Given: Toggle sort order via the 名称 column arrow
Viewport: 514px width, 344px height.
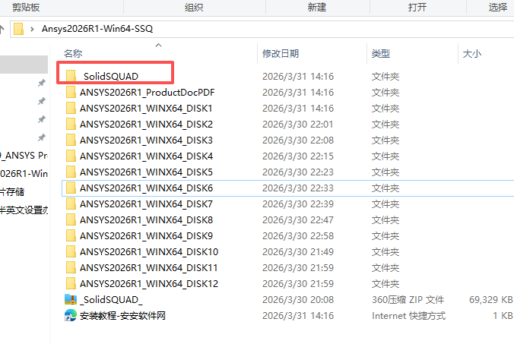Looking at the screenshot, I should 159,45.
